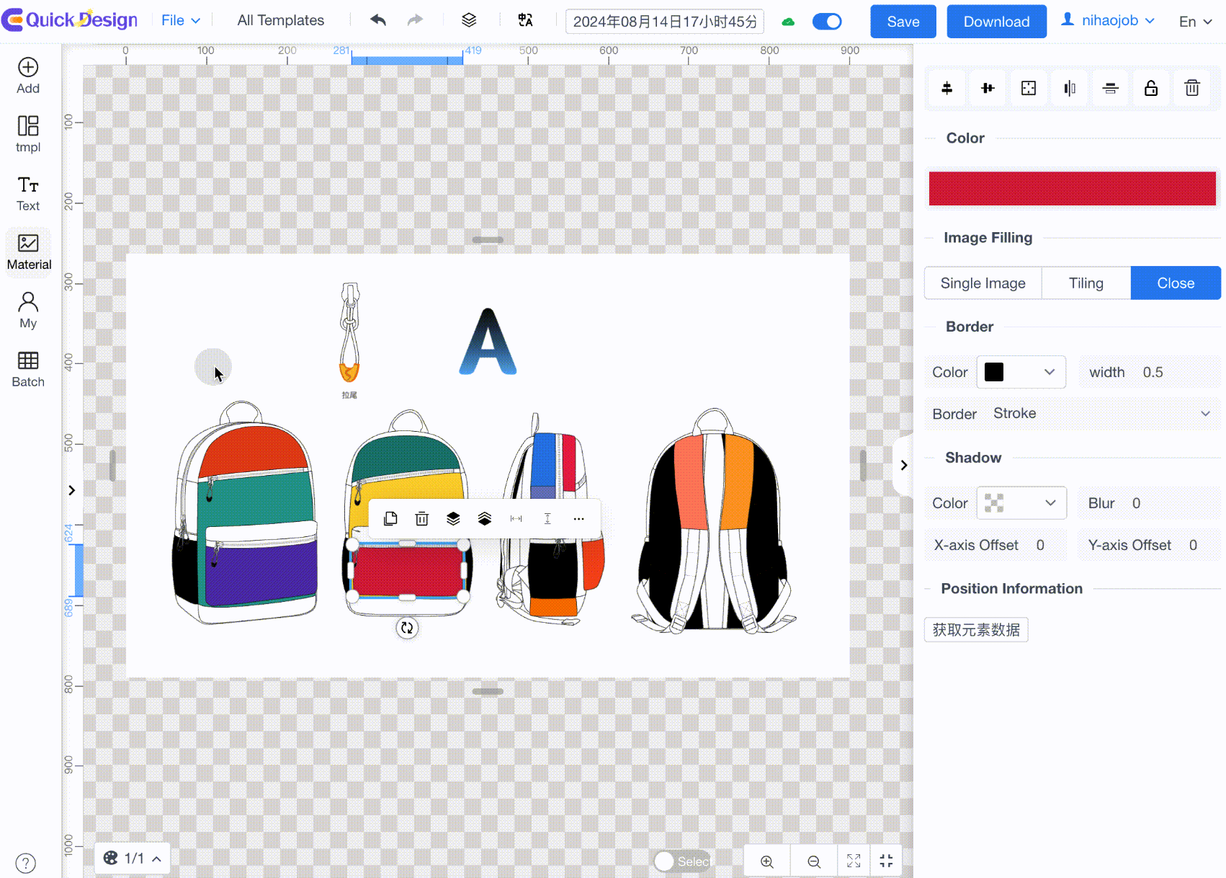Select the Close image filling tab
1226x878 pixels.
point(1176,283)
